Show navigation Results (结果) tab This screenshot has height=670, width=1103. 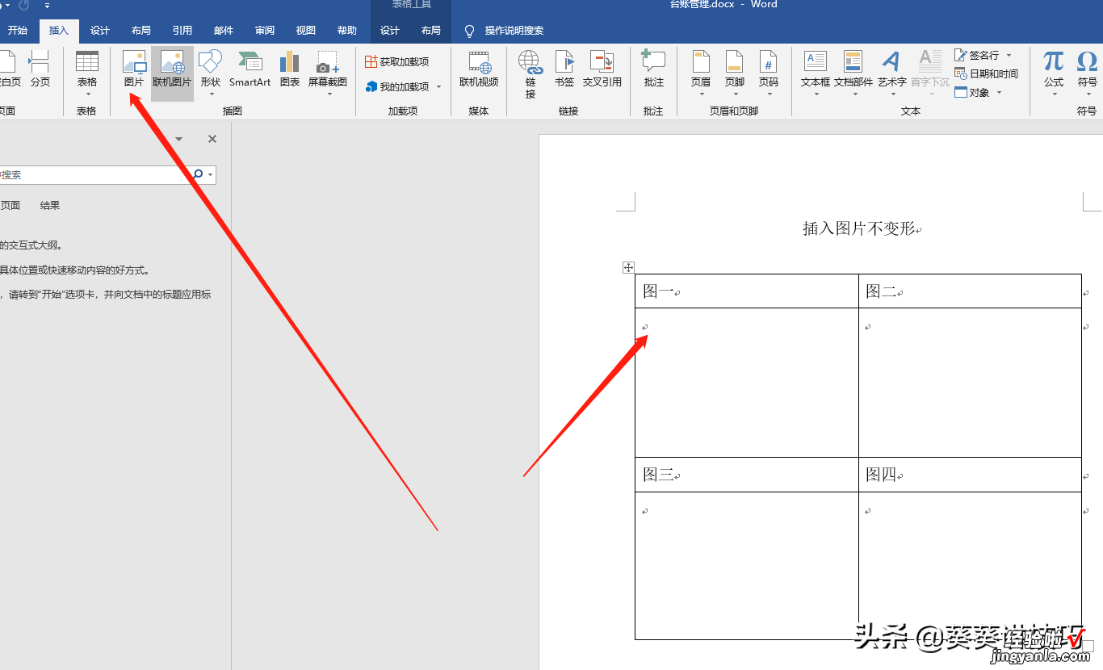pos(50,206)
